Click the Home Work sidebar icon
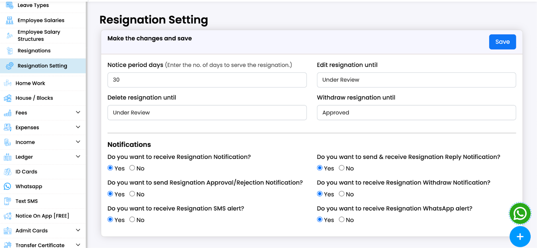537x248 pixels. tap(7, 83)
